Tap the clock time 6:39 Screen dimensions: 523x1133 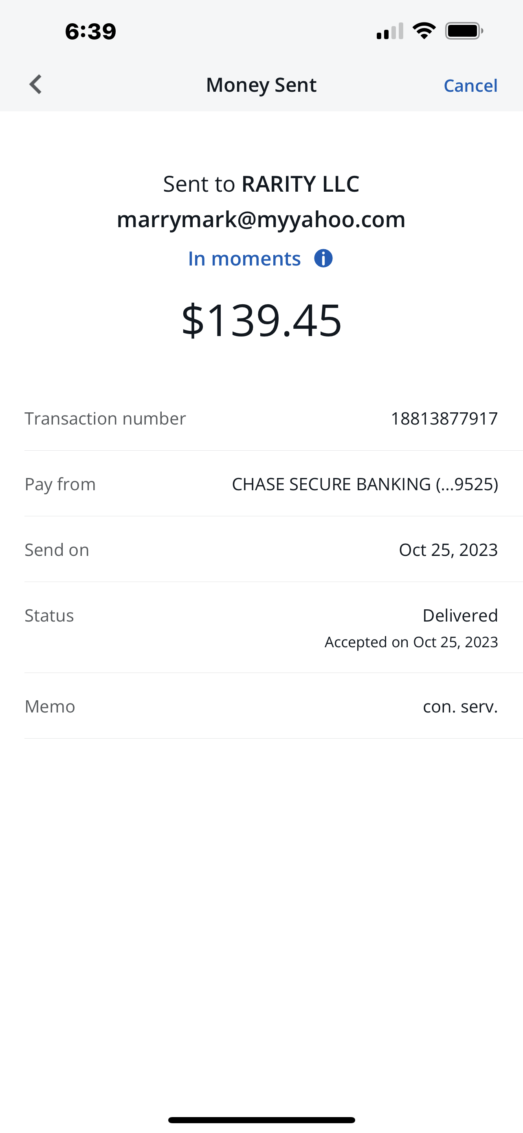(x=90, y=32)
